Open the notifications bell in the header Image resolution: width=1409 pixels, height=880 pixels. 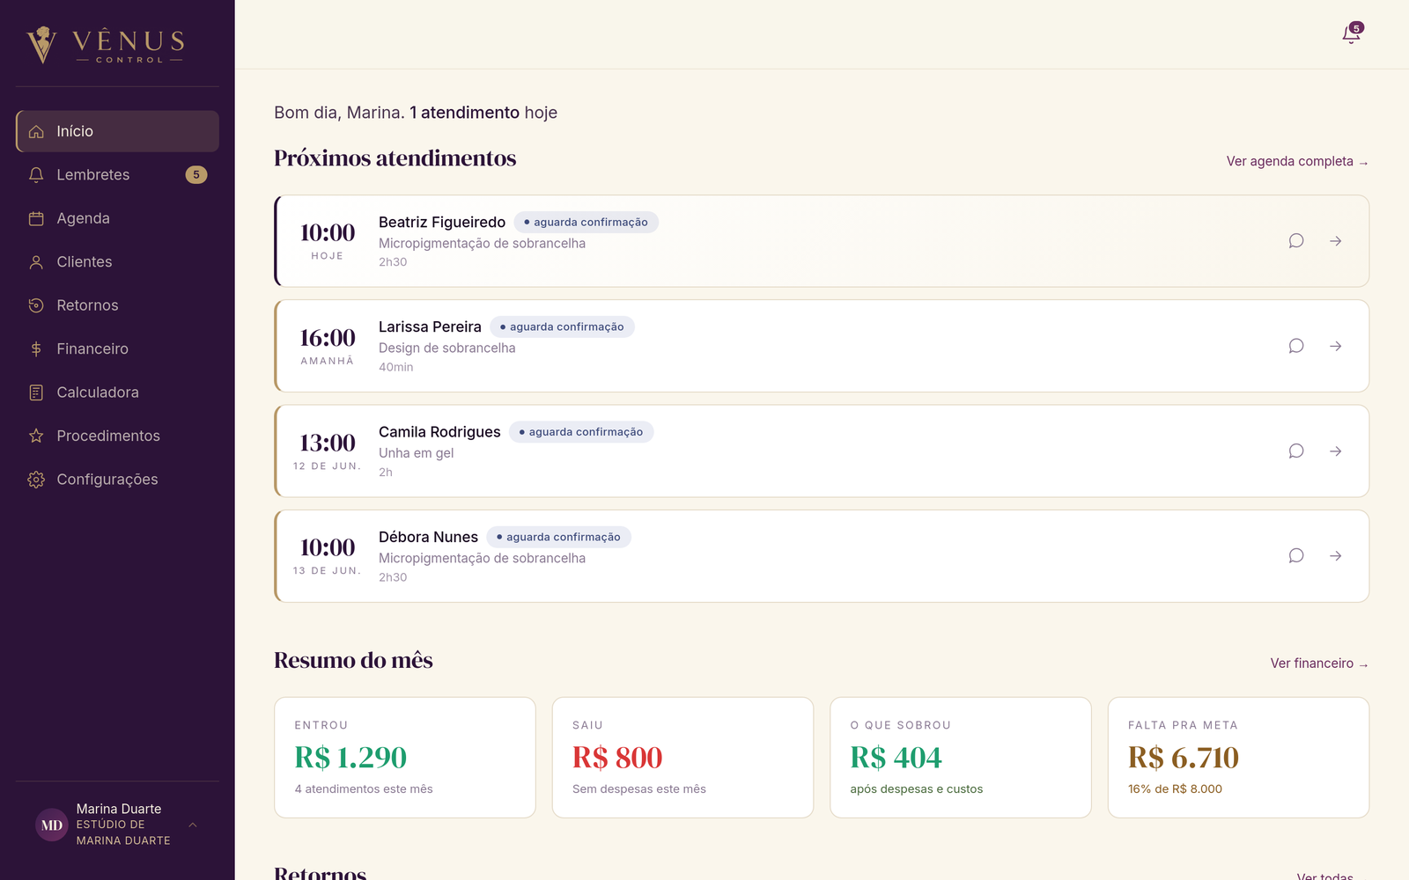point(1351,34)
